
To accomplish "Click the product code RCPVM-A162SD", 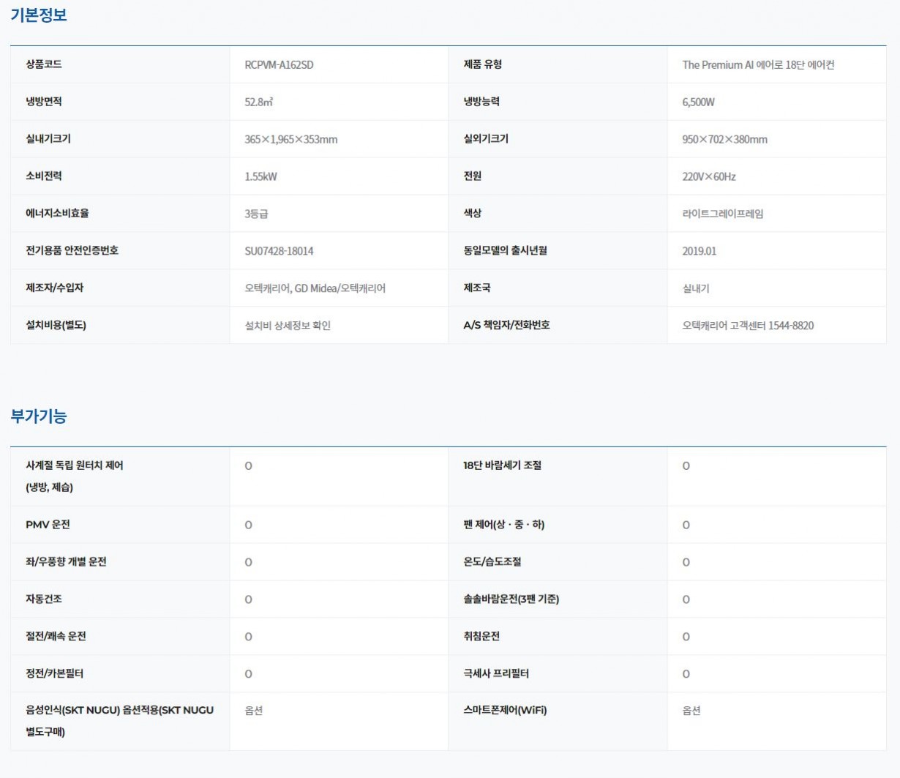I will point(279,65).
